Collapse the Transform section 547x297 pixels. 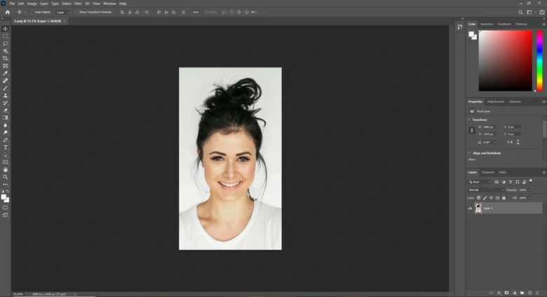pyautogui.click(x=469, y=119)
